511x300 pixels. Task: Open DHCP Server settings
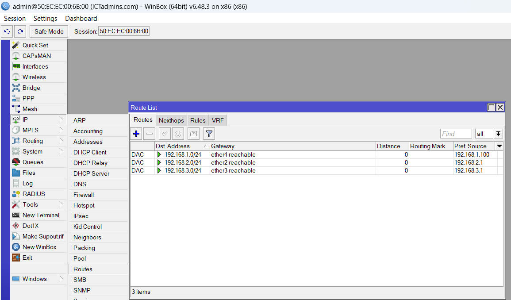(x=91, y=173)
